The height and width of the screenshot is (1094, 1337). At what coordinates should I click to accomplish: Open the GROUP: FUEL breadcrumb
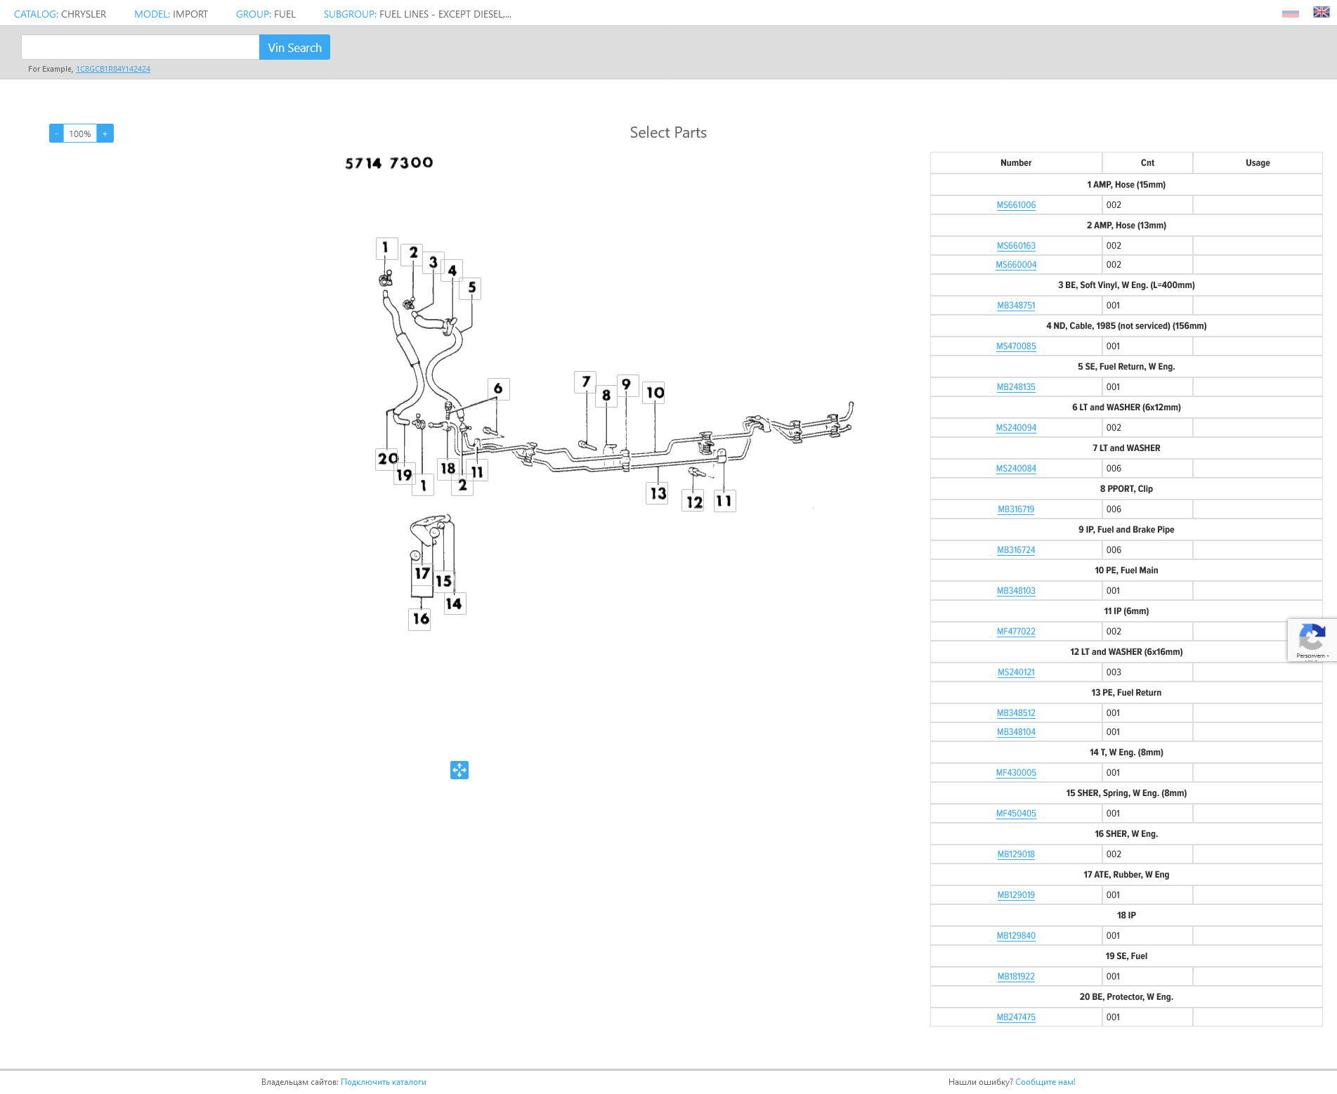[x=266, y=14]
